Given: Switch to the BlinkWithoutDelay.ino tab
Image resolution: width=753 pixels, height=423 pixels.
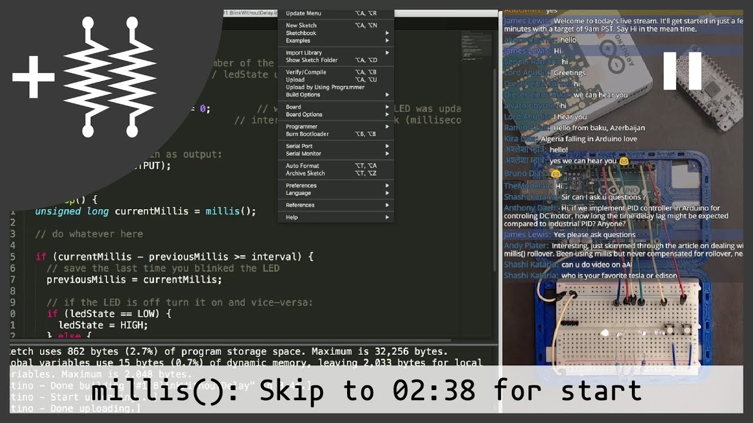Looking at the screenshot, I should click(250, 13).
